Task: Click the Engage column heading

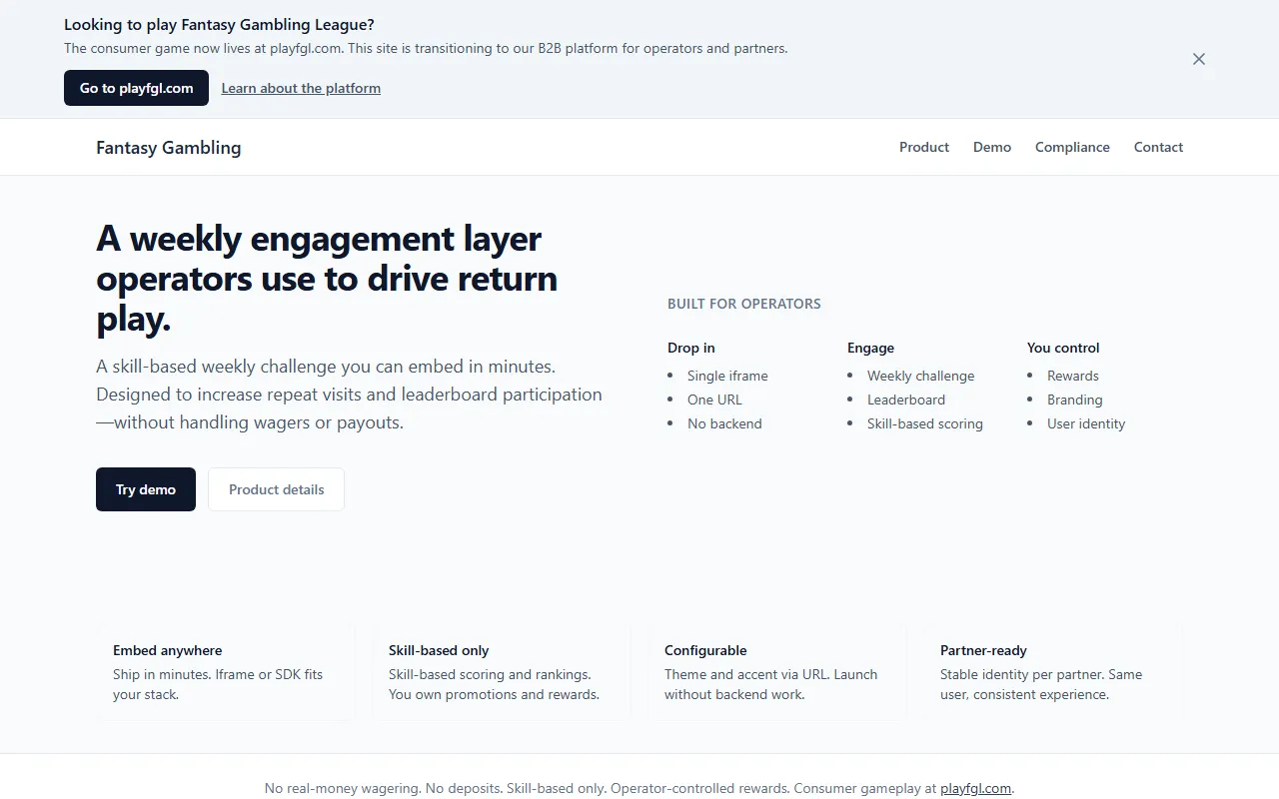Action: coord(870,348)
